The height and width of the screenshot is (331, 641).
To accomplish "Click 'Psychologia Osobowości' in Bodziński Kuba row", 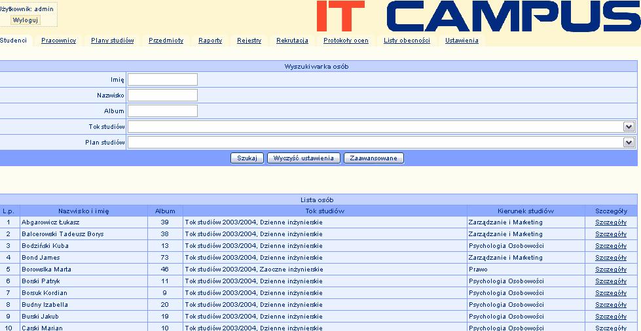I will tap(507, 246).
